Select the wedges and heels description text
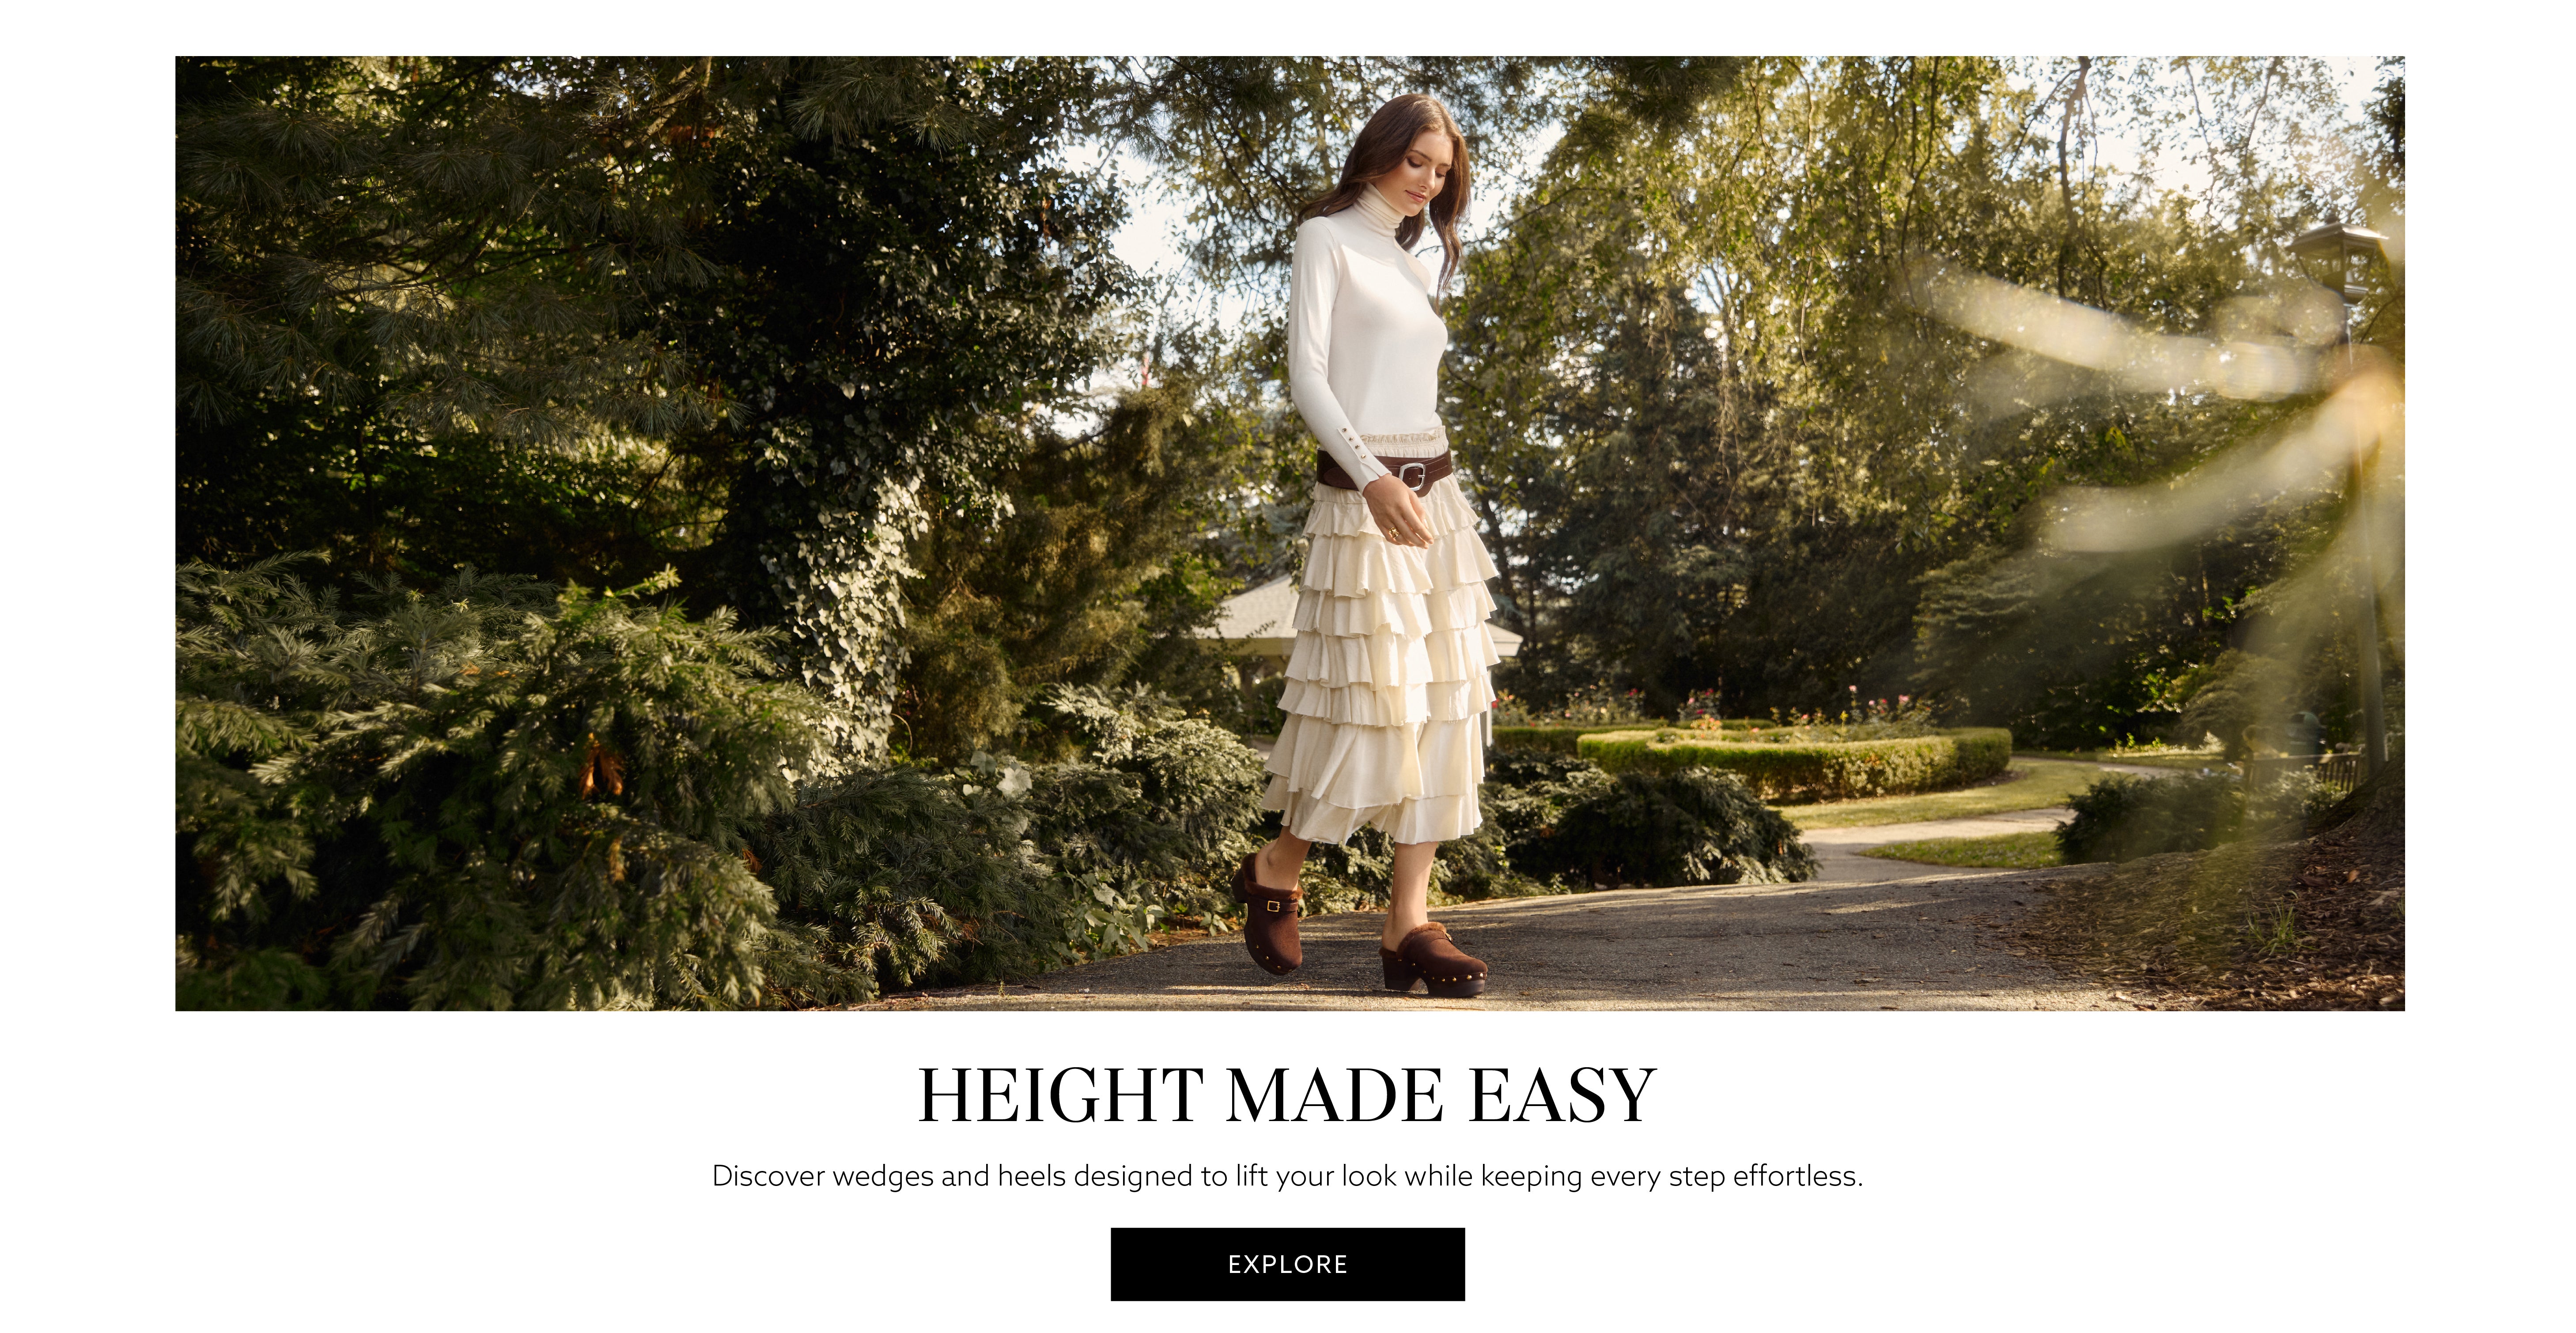 coord(1287,1176)
